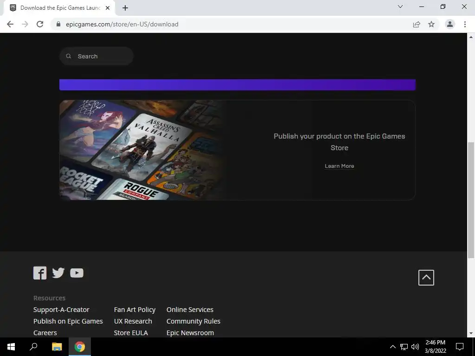
Task: Click the address bar URL
Action: tap(122, 24)
